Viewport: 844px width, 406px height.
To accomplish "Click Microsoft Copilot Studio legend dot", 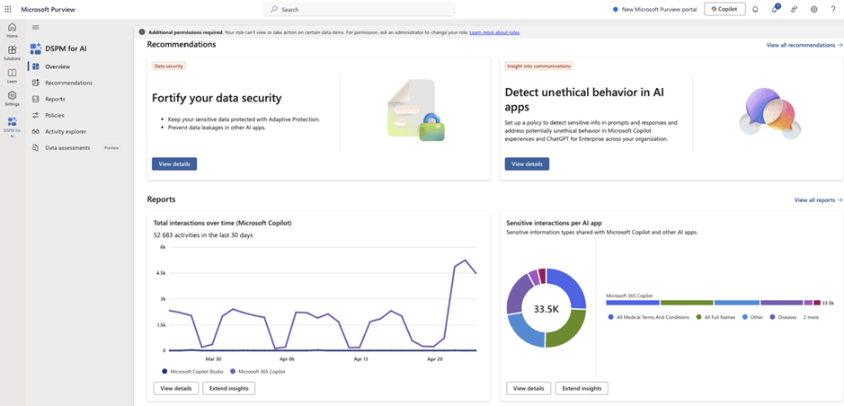I will coord(164,371).
